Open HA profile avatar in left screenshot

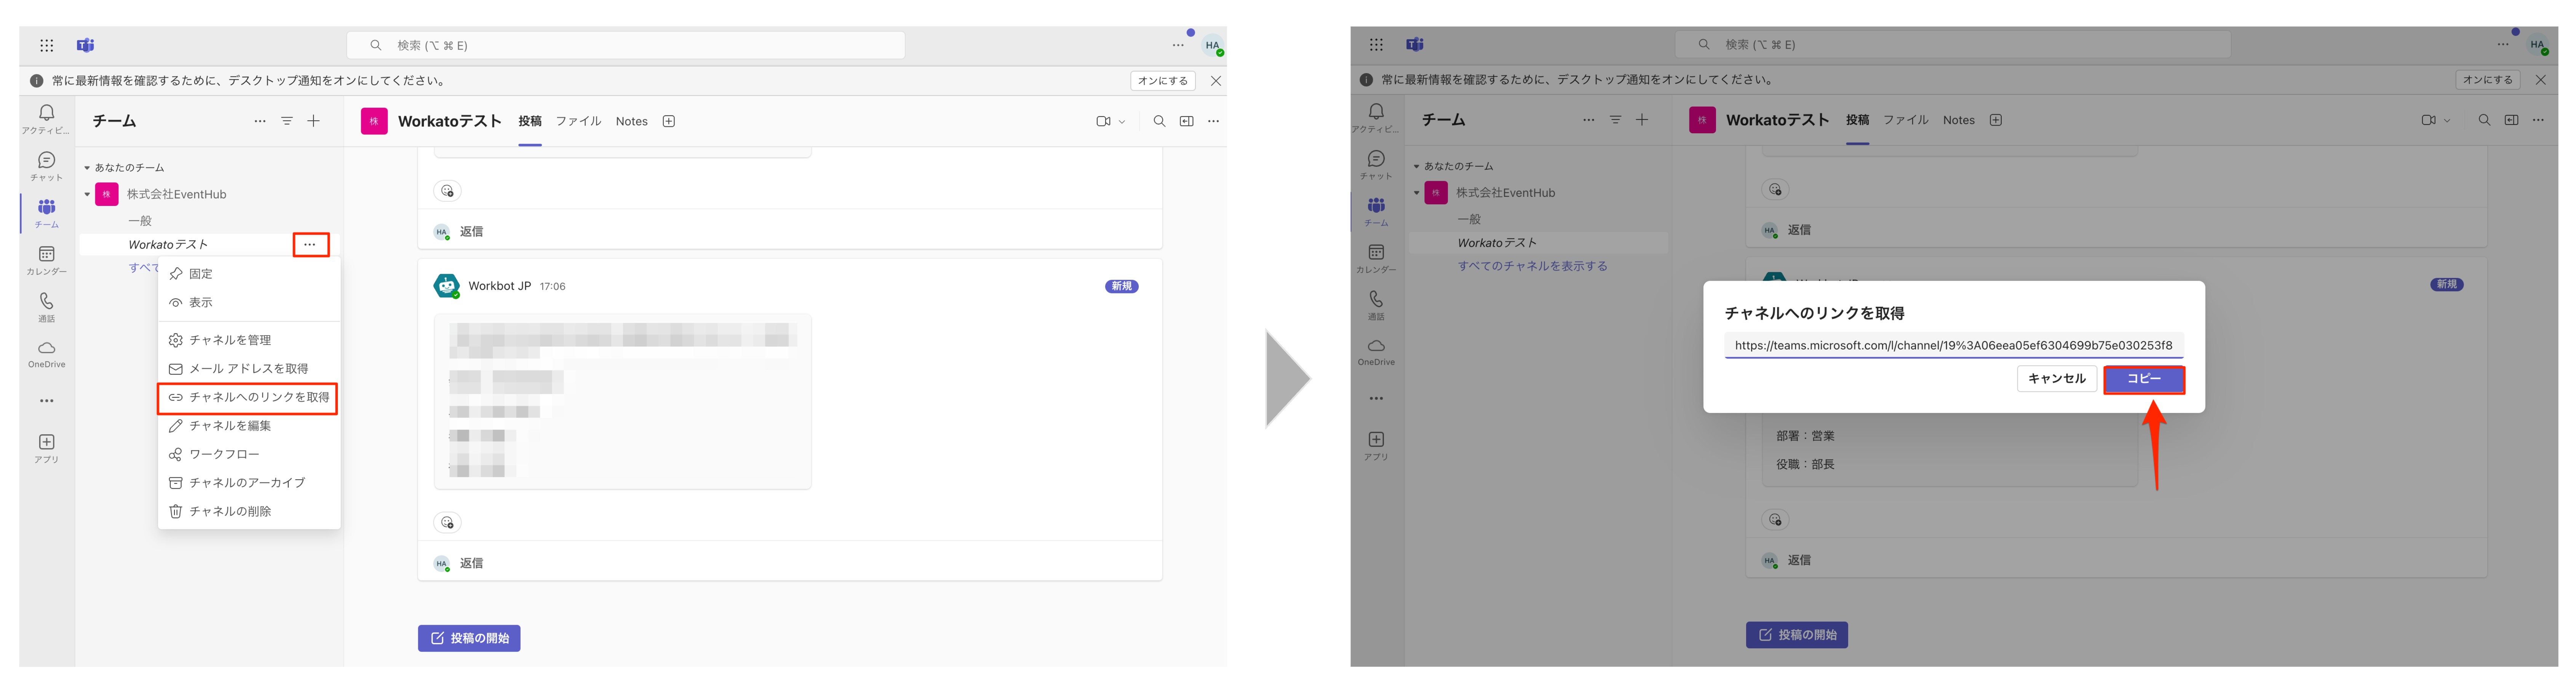[1212, 45]
